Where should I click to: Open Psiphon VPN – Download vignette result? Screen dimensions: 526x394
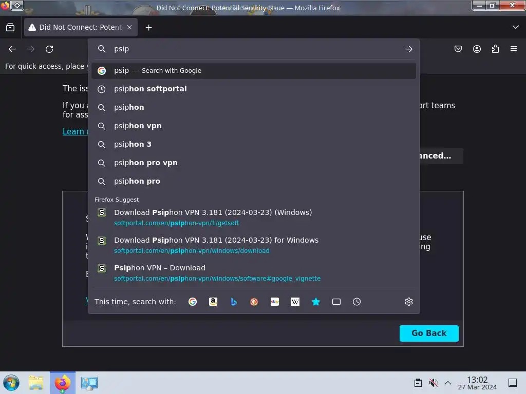(x=254, y=273)
